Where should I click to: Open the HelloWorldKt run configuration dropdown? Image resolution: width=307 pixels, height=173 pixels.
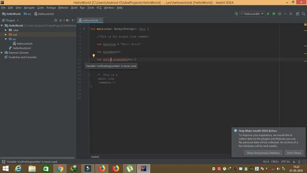252,14
